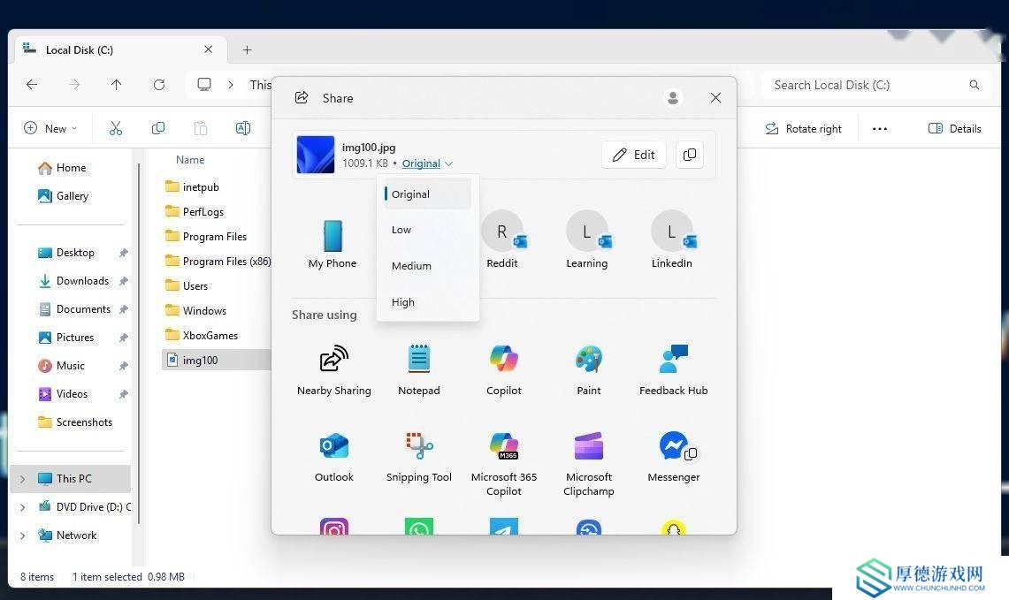Open the Original quality dropdown

pyautogui.click(x=427, y=163)
